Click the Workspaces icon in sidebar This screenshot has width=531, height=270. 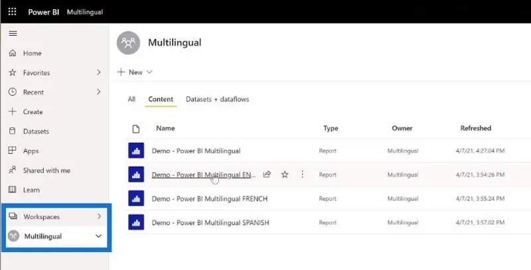[13, 216]
